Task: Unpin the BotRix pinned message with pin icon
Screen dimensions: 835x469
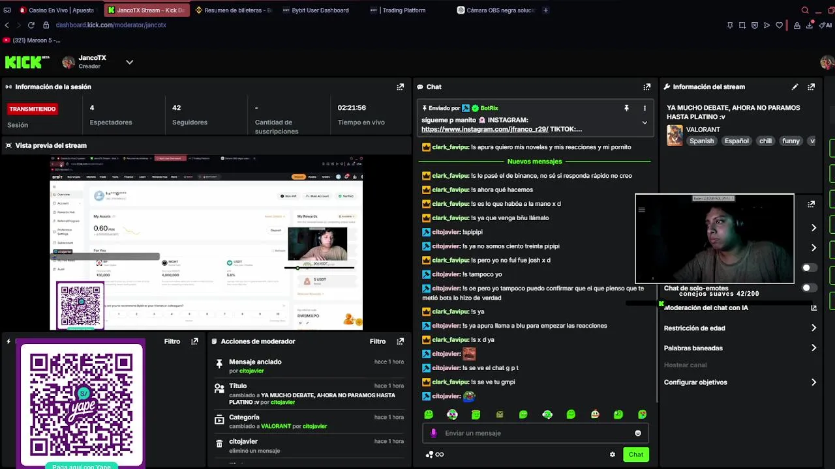Action: pyautogui.click(x=626, y=108)
